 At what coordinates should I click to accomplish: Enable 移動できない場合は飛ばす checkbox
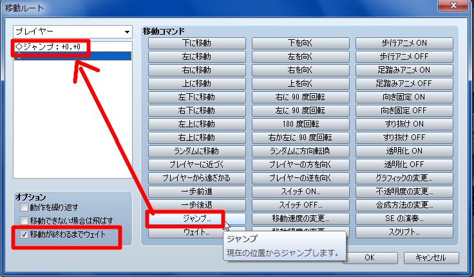tap(24, 220)
